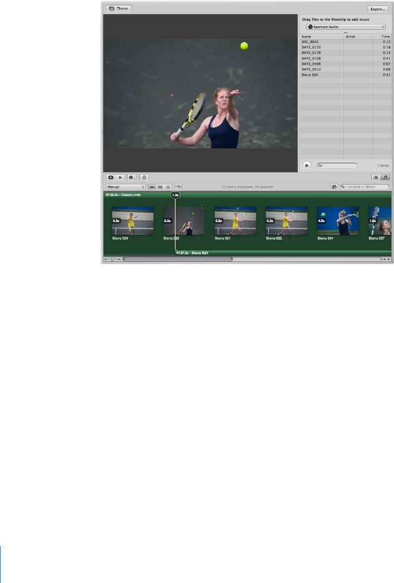Select the Sierra 028 slide thumbnail
Viewport: 394px width, 583px height.
point(184,221)
